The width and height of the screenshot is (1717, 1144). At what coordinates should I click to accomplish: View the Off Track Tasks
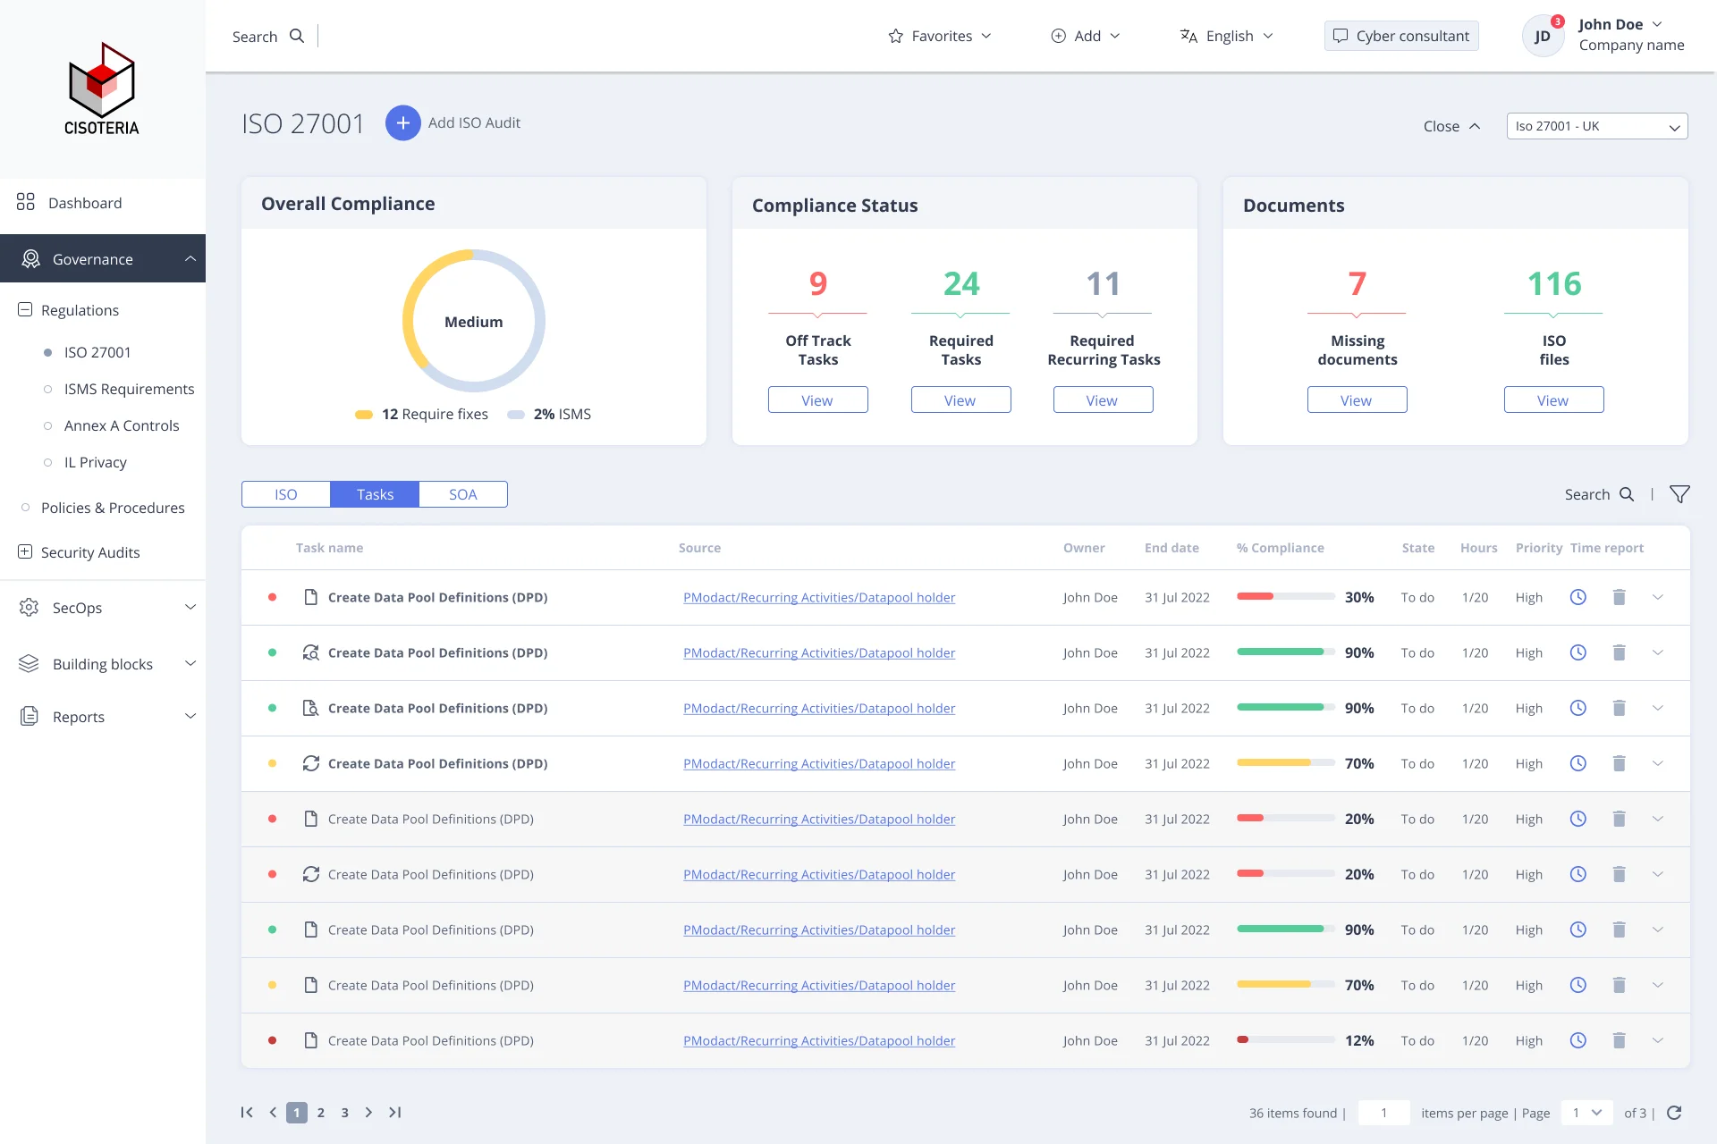[x=817, y=400]
